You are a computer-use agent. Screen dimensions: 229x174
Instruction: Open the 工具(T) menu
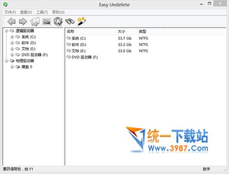(x=42, y=12)
